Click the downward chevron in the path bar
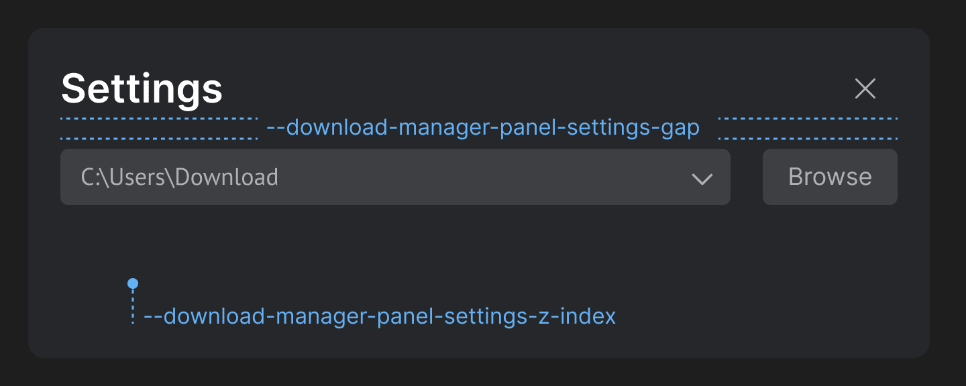The height and width of the screenshot is (386, 966). tap(702, 179)
